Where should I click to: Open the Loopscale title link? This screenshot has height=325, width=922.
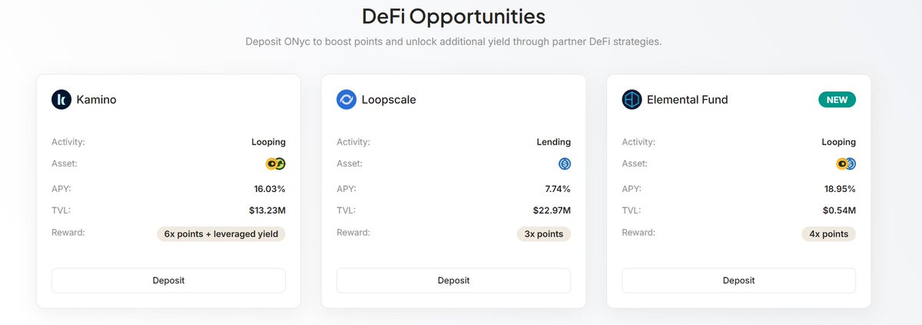388,99
